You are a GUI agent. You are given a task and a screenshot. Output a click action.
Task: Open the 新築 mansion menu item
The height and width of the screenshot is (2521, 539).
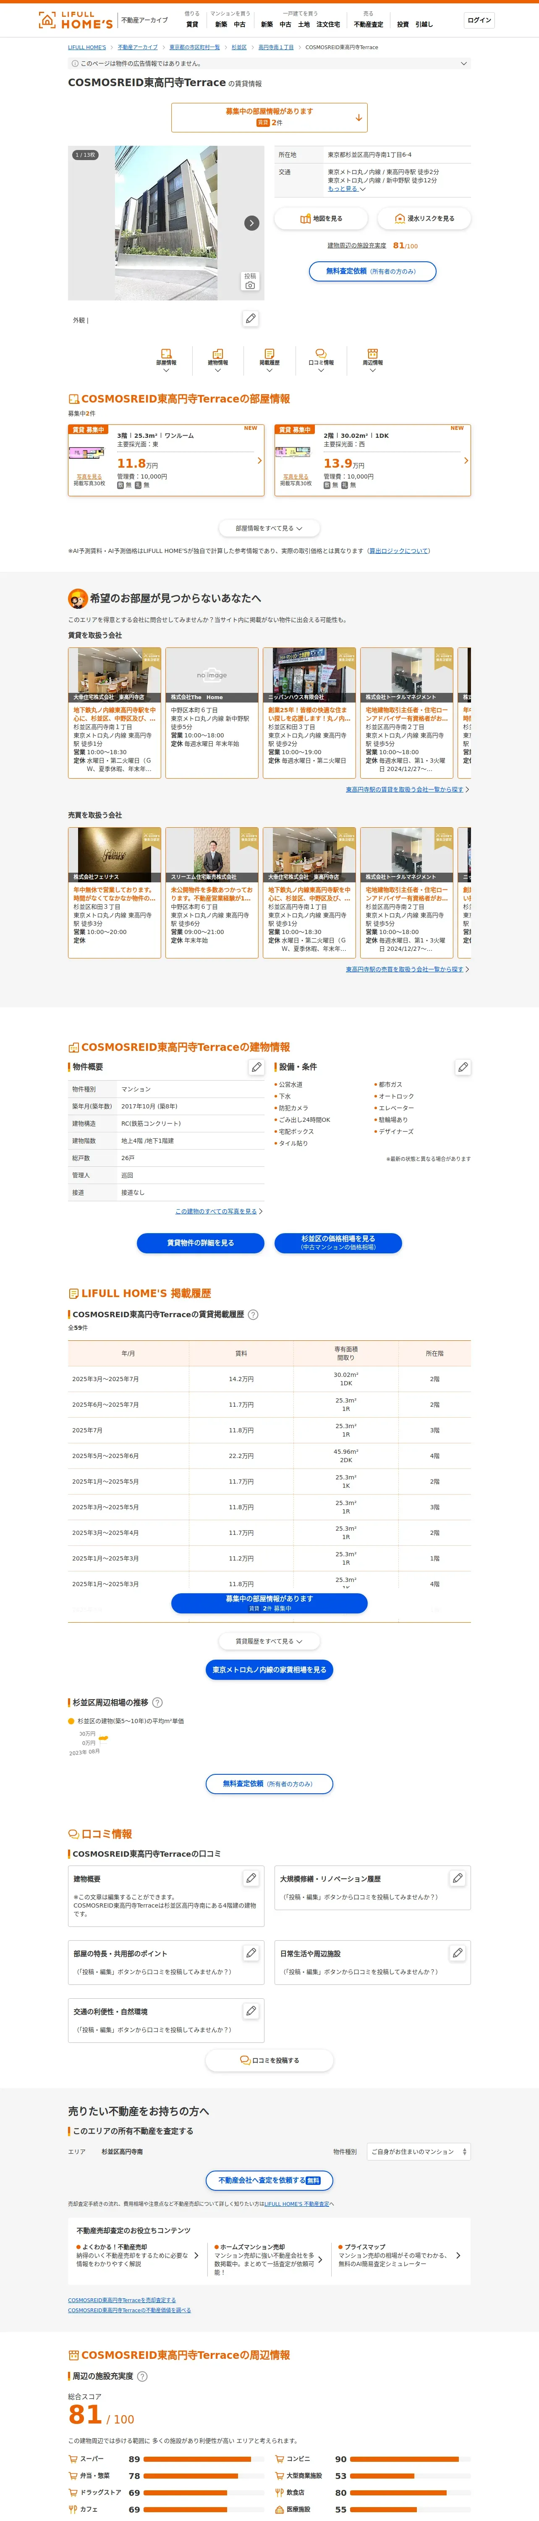(221, 24)
